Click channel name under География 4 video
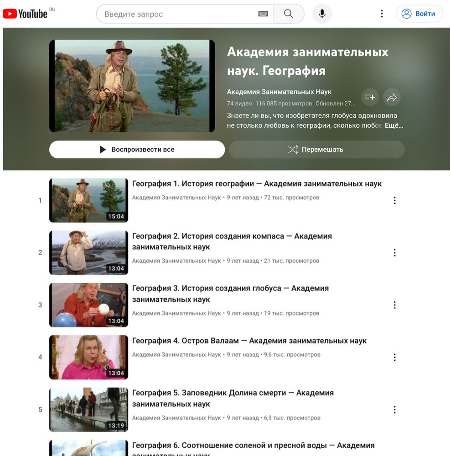451x456 pixels. tap(176, 354)
